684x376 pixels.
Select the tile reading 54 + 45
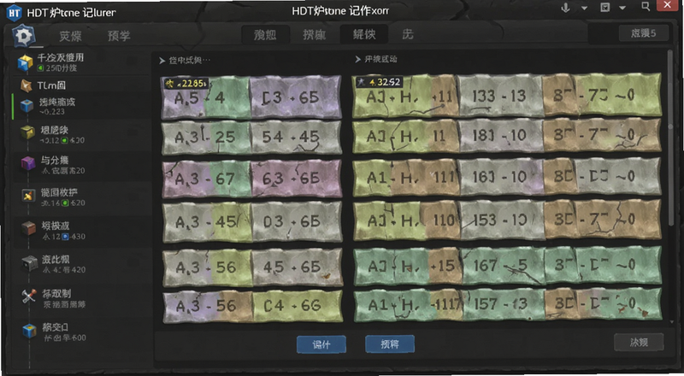pos(296,138)
